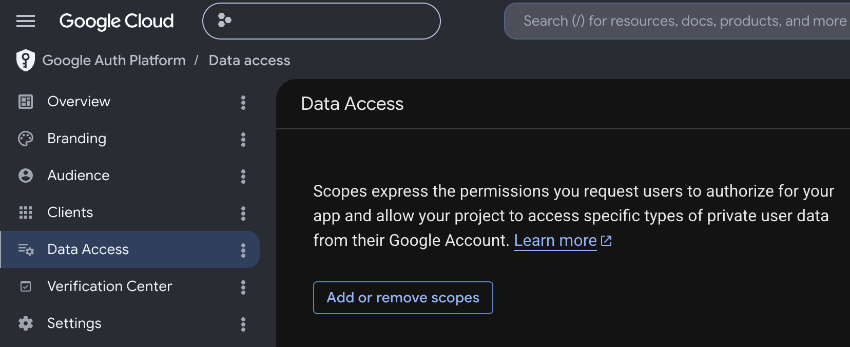The image size is (850, 347).
Task: Click the Clients grid icon
Action: 26,213
